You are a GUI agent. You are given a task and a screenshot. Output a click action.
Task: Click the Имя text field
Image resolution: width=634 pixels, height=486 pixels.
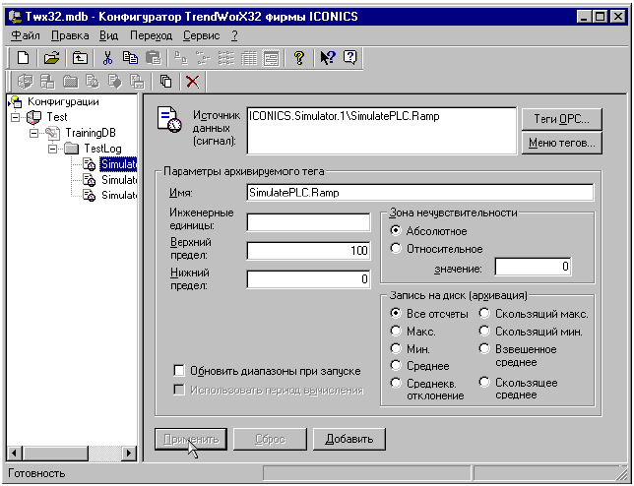pos(420,192)
